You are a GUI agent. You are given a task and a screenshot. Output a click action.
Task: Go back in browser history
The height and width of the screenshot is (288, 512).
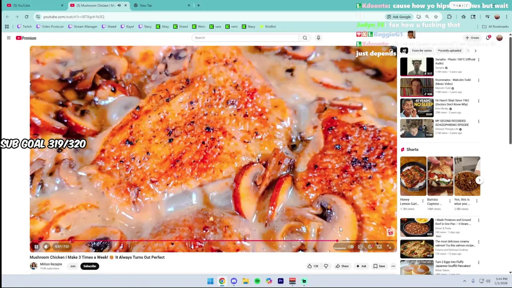coord(7,17)
